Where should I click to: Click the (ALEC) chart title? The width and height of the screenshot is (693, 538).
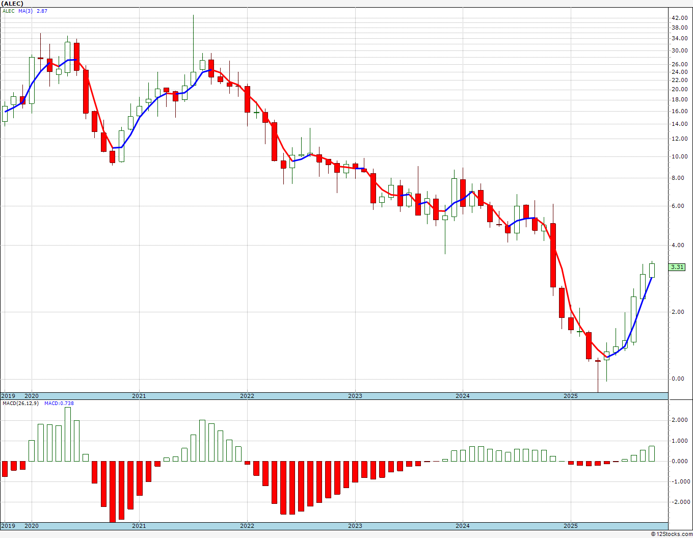click(12, 3)
